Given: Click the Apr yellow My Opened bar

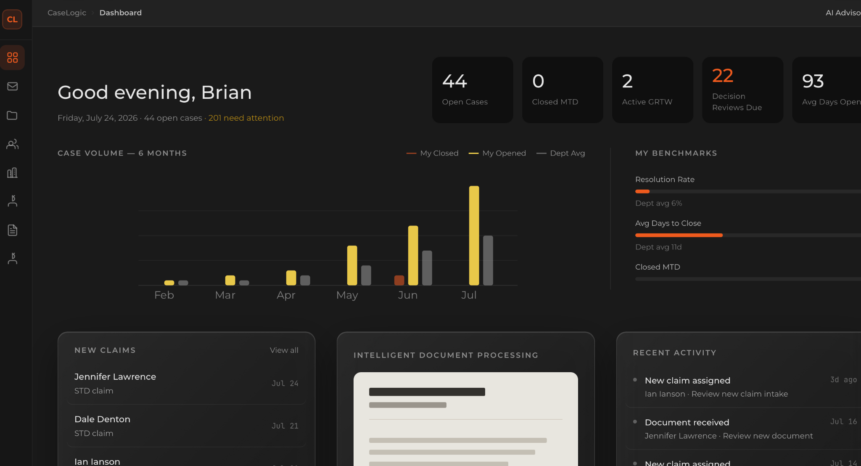Looking at the screenshot, I should tap(291, 278).
